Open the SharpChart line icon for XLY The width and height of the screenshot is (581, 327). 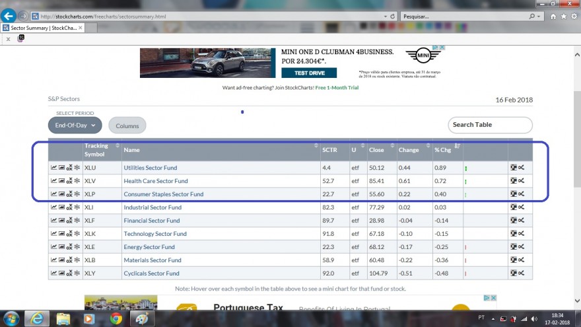[53, 273]
